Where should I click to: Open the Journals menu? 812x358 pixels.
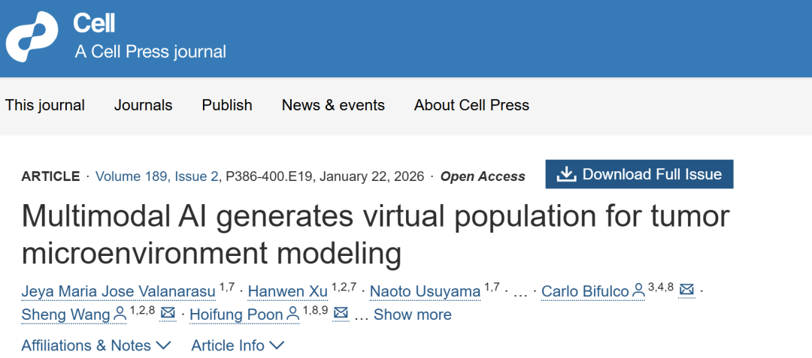pyautogui.click(x=143, y=106)
